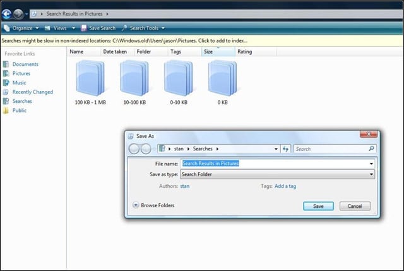The height and width of the screenshot is (271, 404).
Task: Click the grey Forward arrow in Explorer
Action: coord(18,14)
